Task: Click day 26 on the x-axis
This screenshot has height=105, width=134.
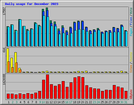Action: 106,102
